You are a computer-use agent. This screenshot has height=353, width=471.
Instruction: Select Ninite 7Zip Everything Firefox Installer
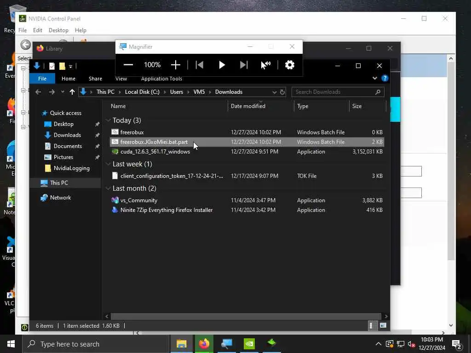[x=247, y=210]
